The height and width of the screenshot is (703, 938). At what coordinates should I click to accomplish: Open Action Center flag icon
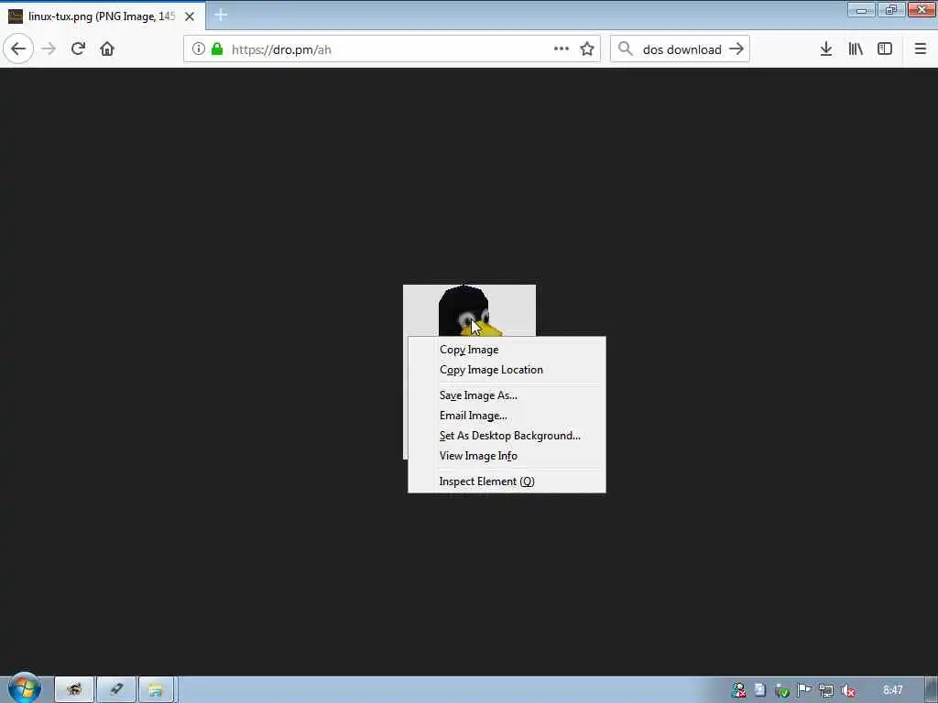click(x=804, y=690)
